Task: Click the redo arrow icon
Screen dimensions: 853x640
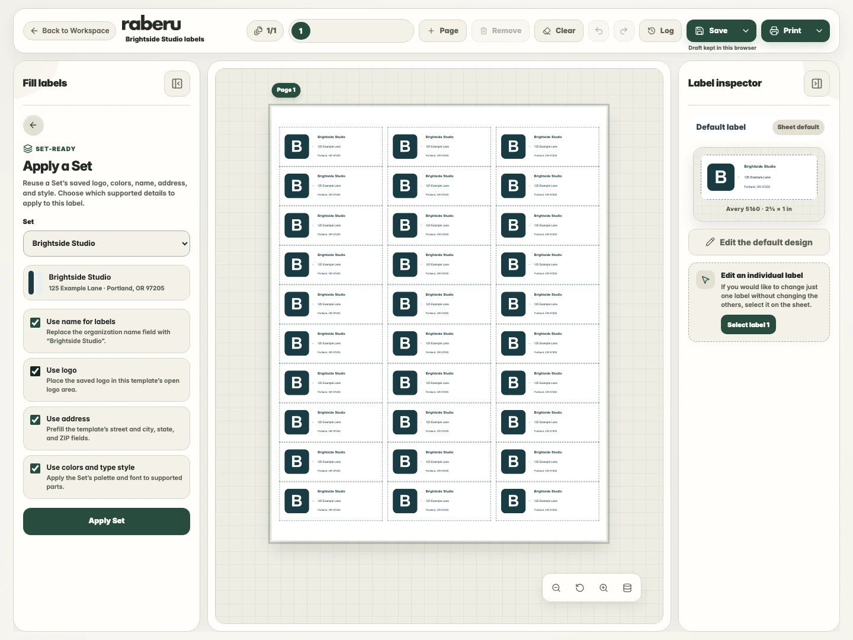Action: coord(624,31)
